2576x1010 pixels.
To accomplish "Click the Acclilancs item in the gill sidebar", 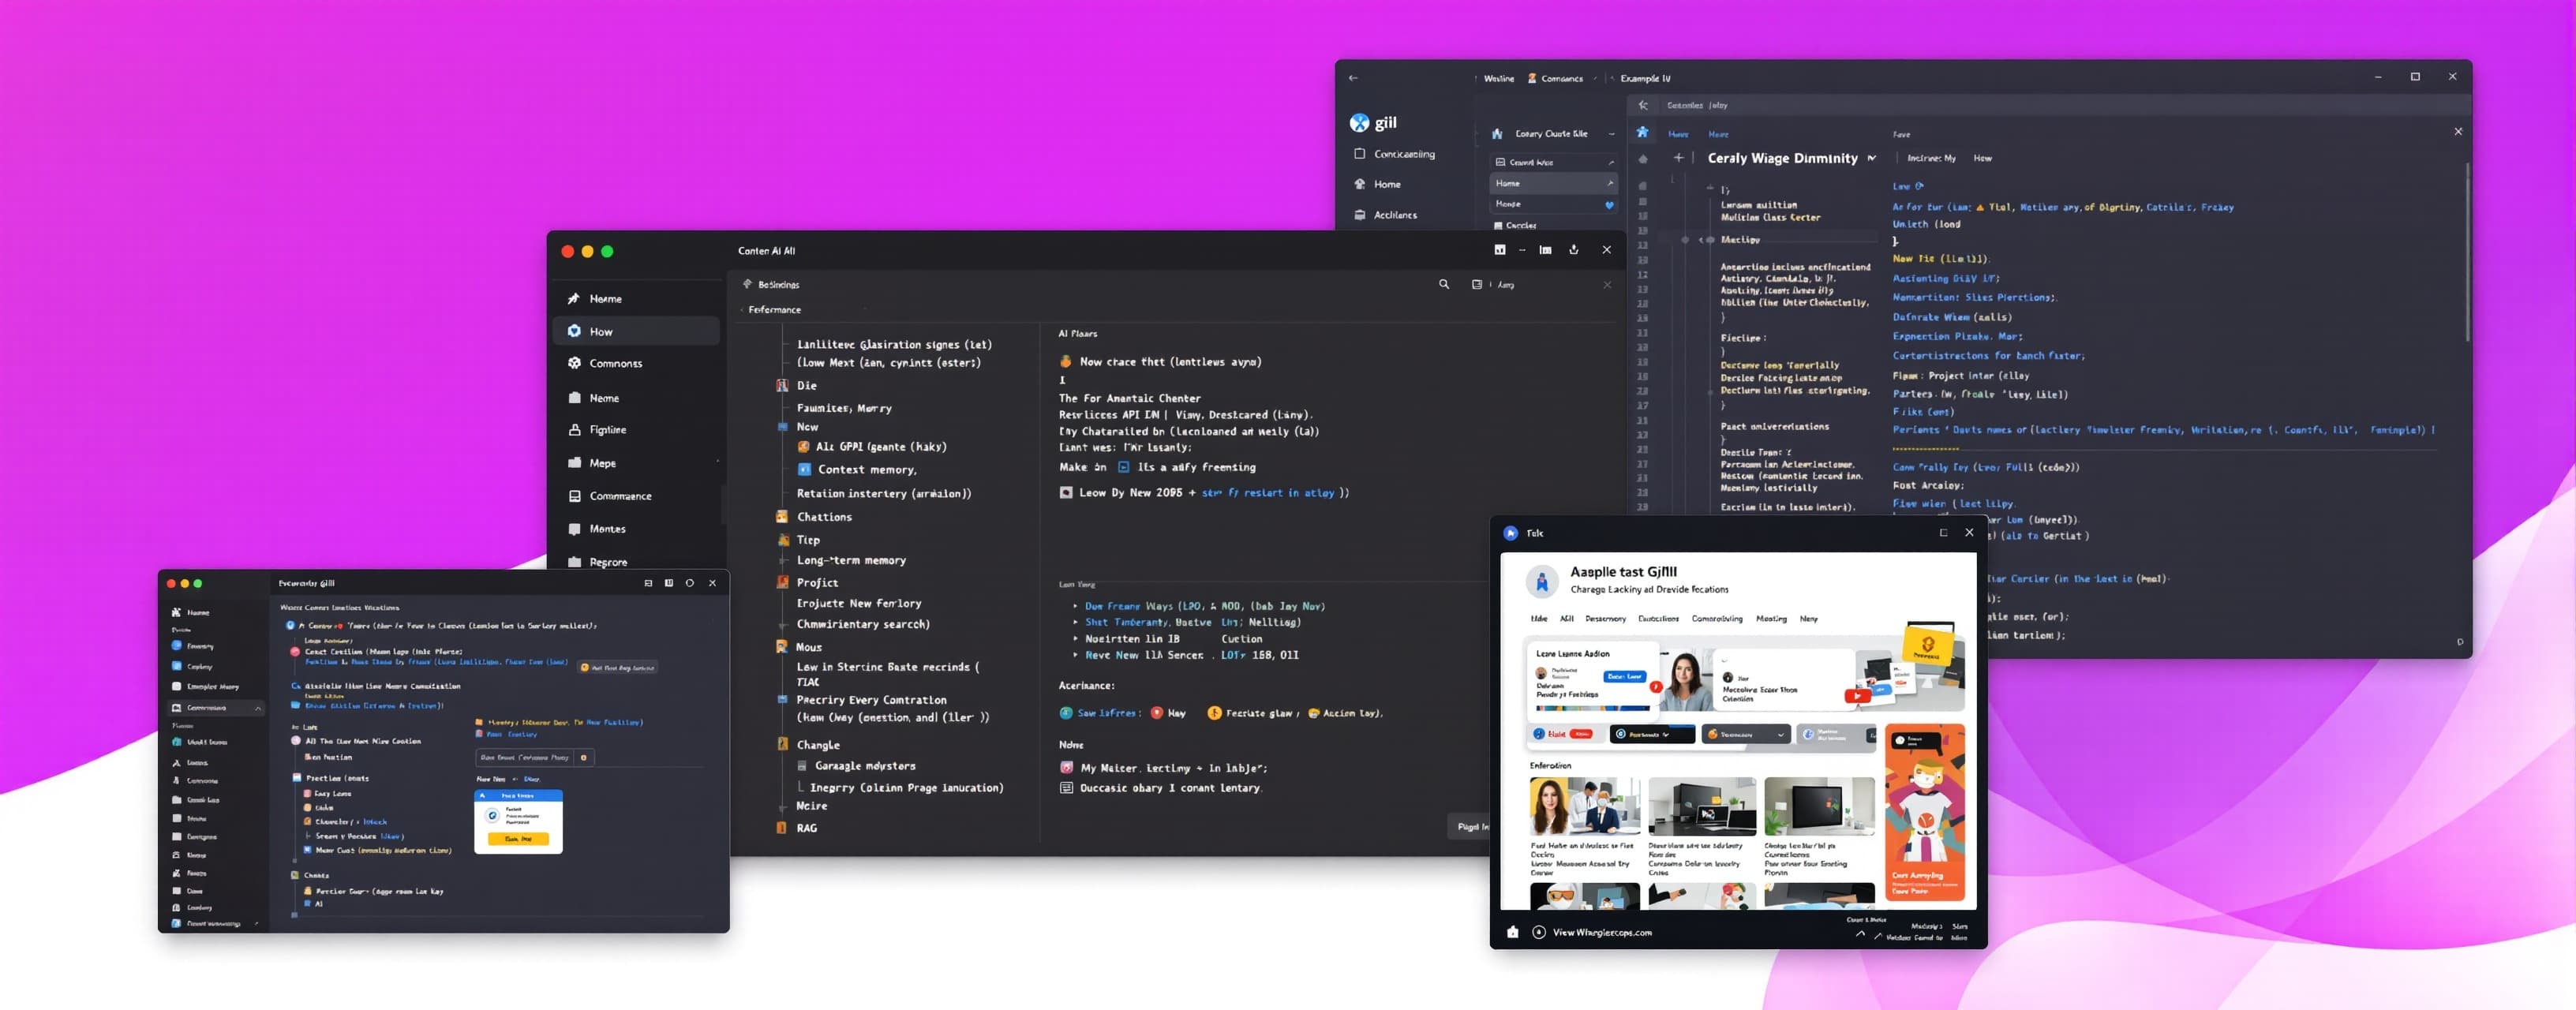I will (x=1395, y=215).
